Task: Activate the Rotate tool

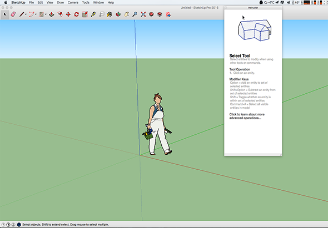Action: point(77,14)
